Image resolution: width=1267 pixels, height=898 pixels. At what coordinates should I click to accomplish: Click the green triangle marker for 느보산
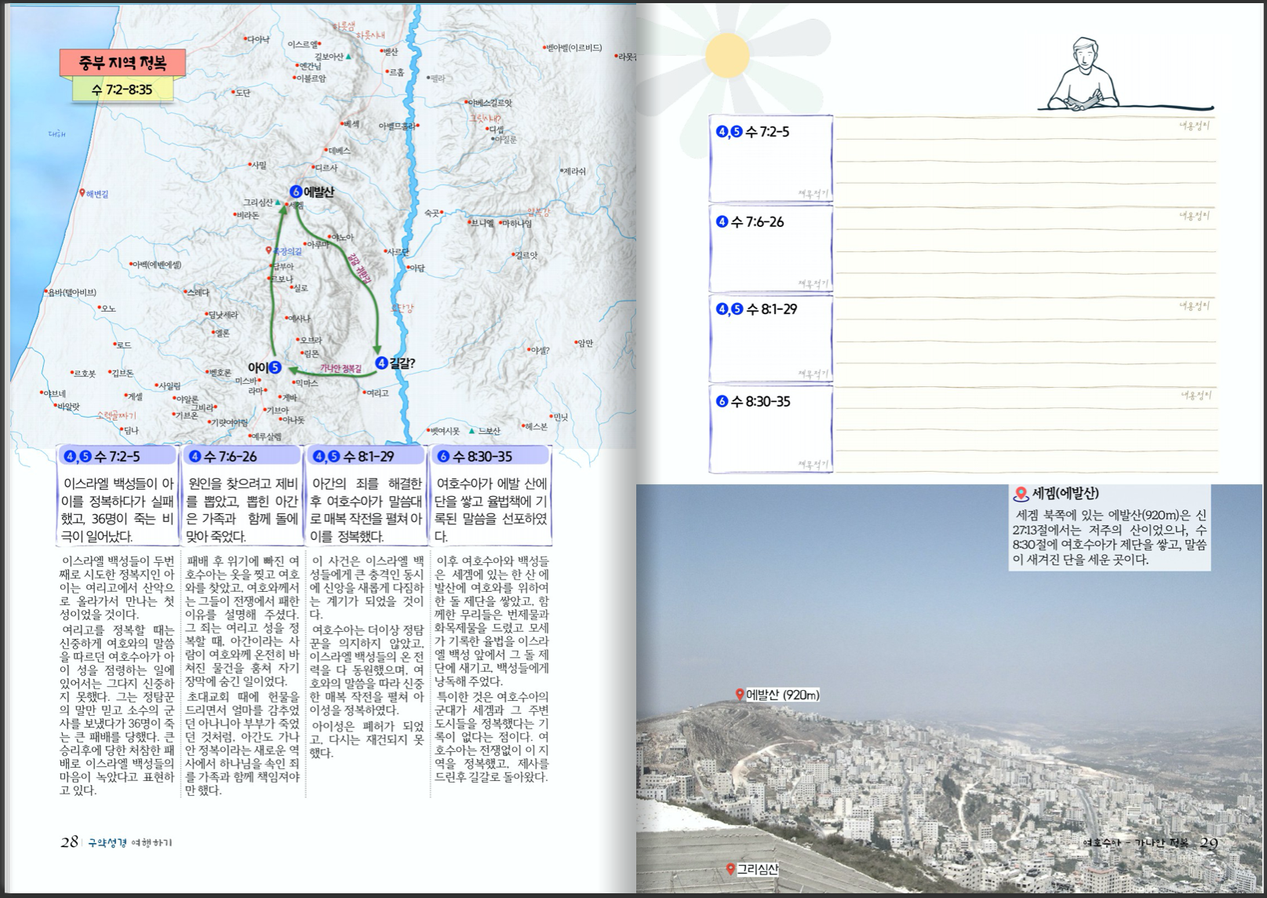pyautogui.click(x=471, y=431)
